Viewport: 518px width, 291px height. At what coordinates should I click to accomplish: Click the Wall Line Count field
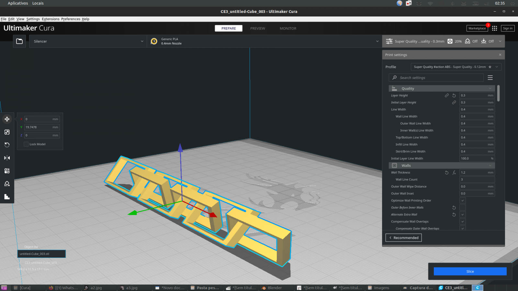(x=477, y=179)
